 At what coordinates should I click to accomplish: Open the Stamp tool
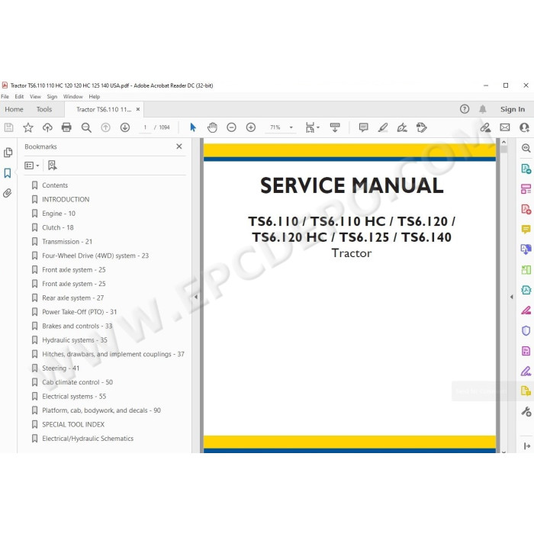pyautogui.click(x=422, y=127)
